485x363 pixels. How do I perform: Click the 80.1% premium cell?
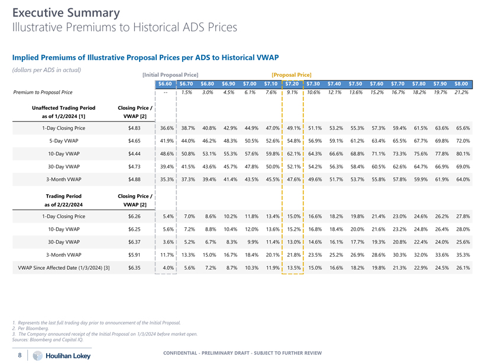463,153
